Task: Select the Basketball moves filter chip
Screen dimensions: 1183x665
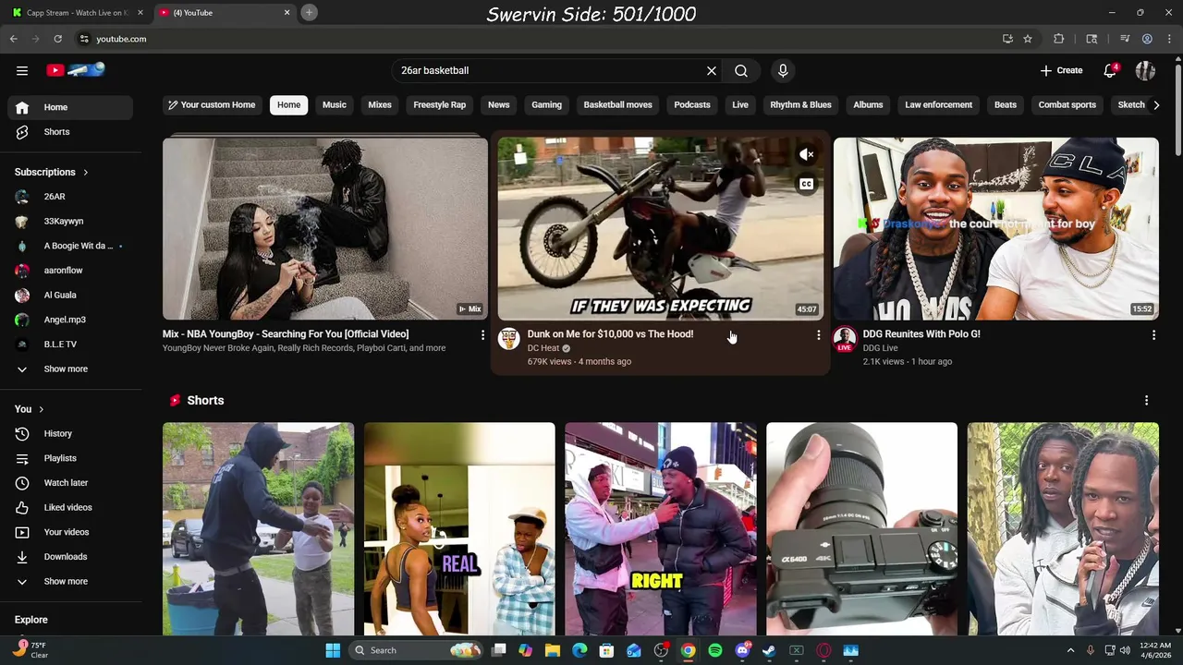Action: pos(618,105)
